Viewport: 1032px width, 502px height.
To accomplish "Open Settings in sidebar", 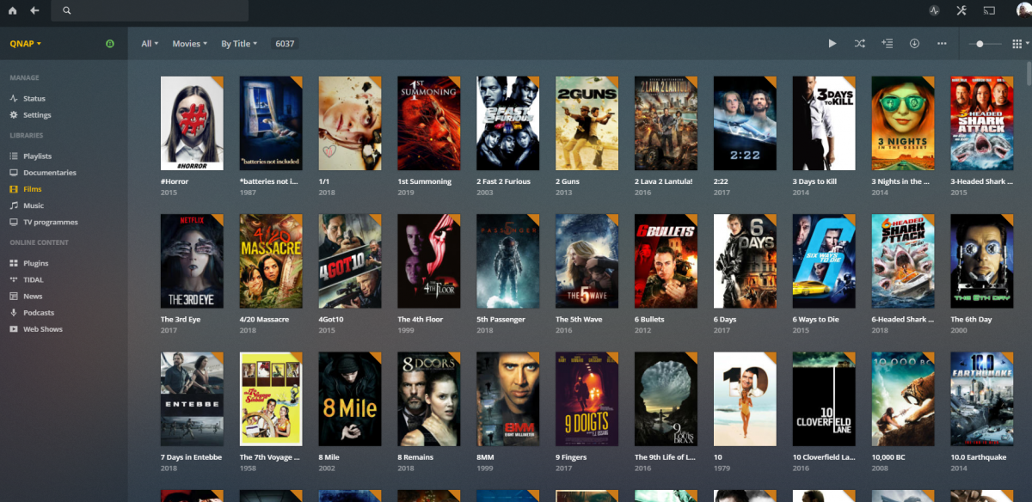I will click(37, 114).
